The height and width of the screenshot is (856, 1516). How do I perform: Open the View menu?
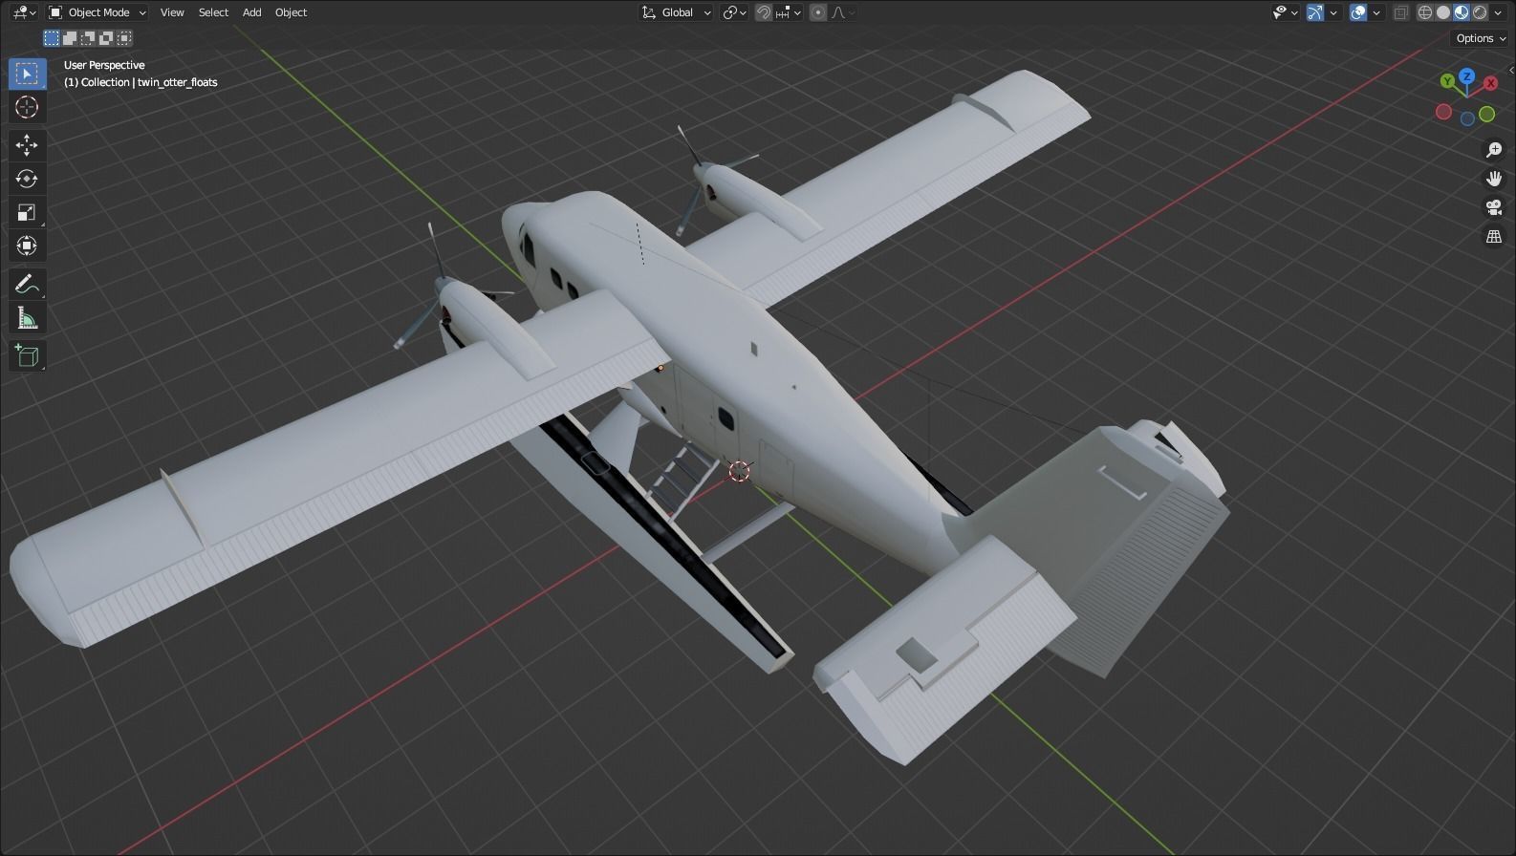(172, 12)
